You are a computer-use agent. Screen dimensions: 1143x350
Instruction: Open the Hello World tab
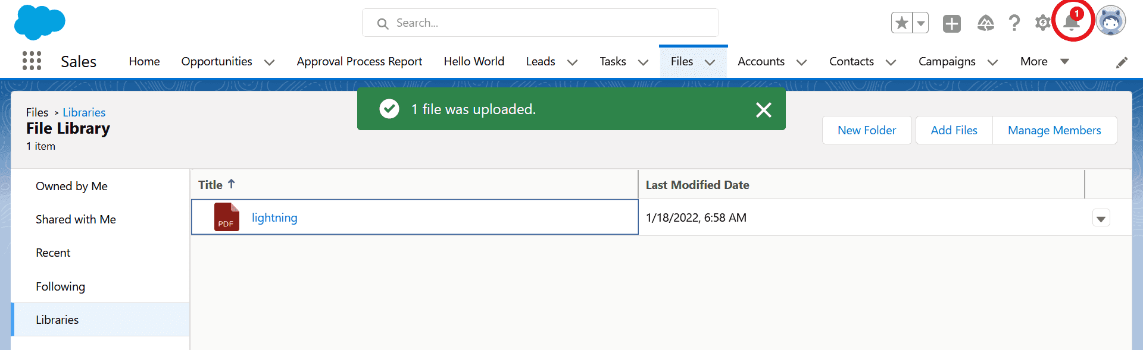[x=474, y=61]
